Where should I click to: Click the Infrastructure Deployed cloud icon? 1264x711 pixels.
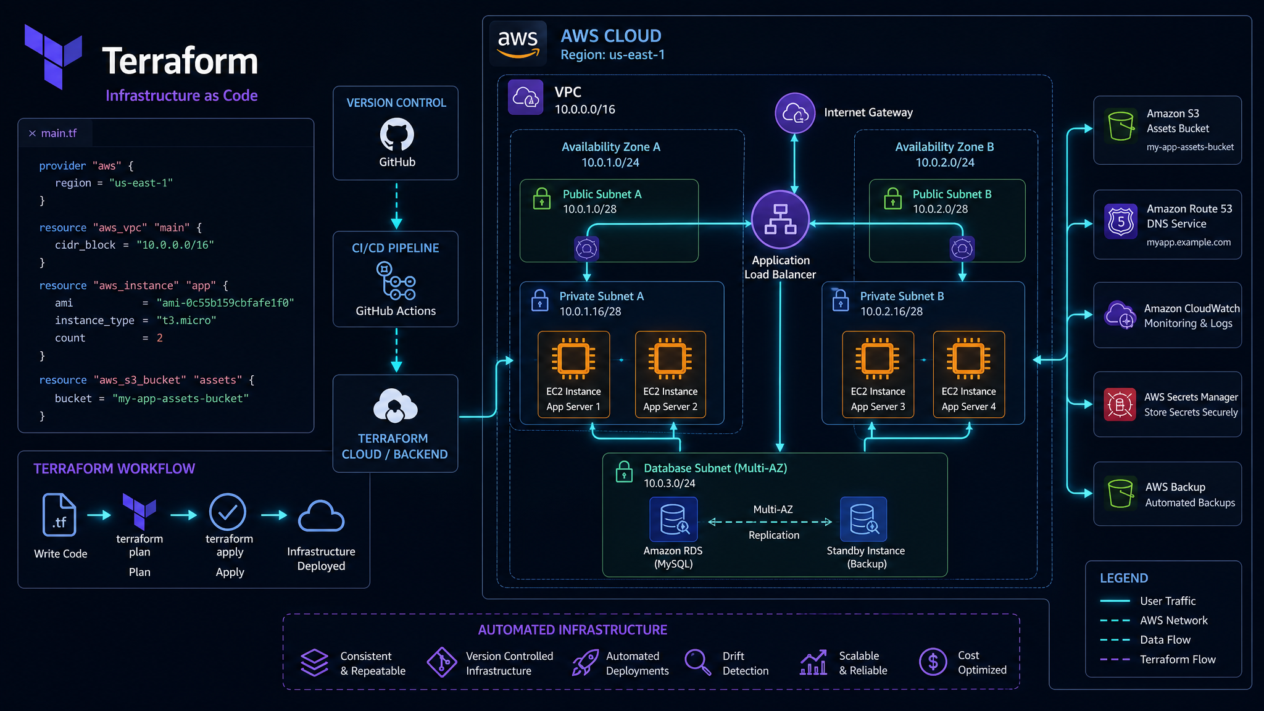(321, 516)
